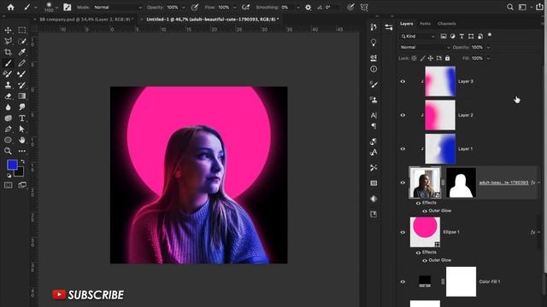Screen dimensions: 547x307
Task: Select the Eraser tool
Action: point(8,96)
